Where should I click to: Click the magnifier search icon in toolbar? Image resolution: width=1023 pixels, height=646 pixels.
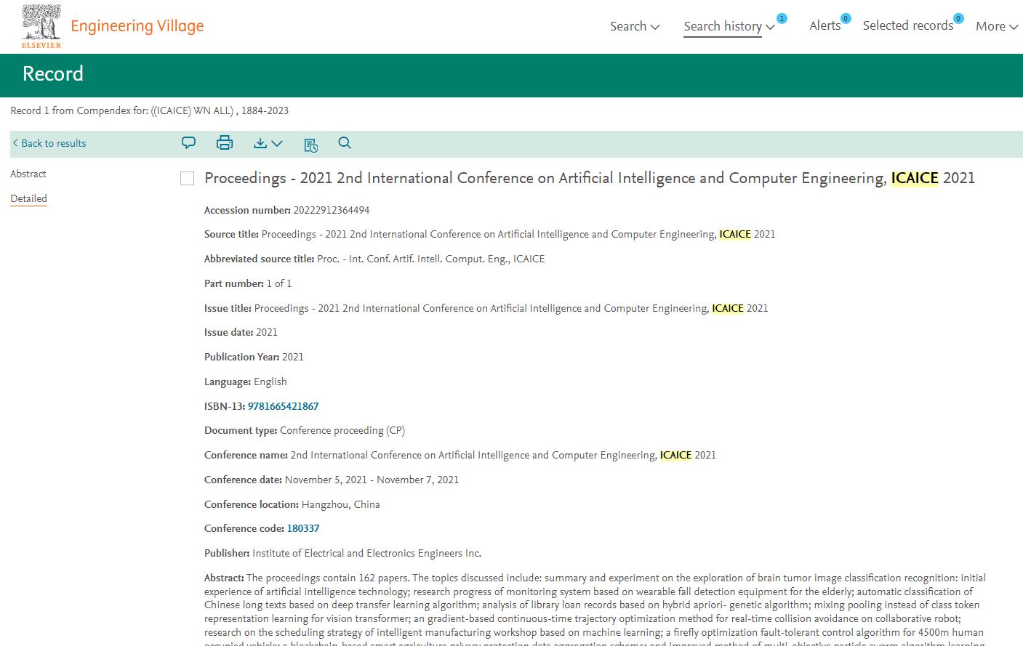point(345,142)
